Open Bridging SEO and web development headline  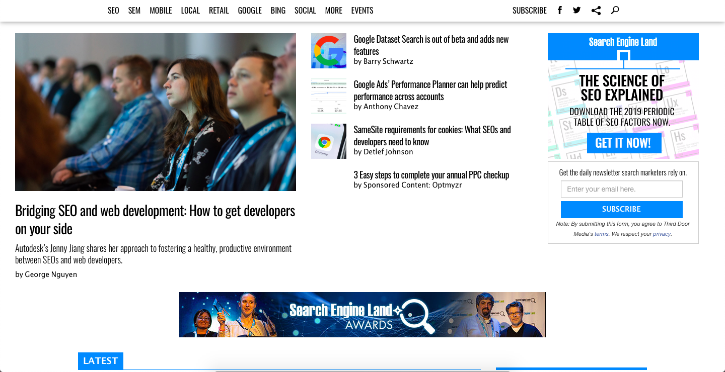155,220
